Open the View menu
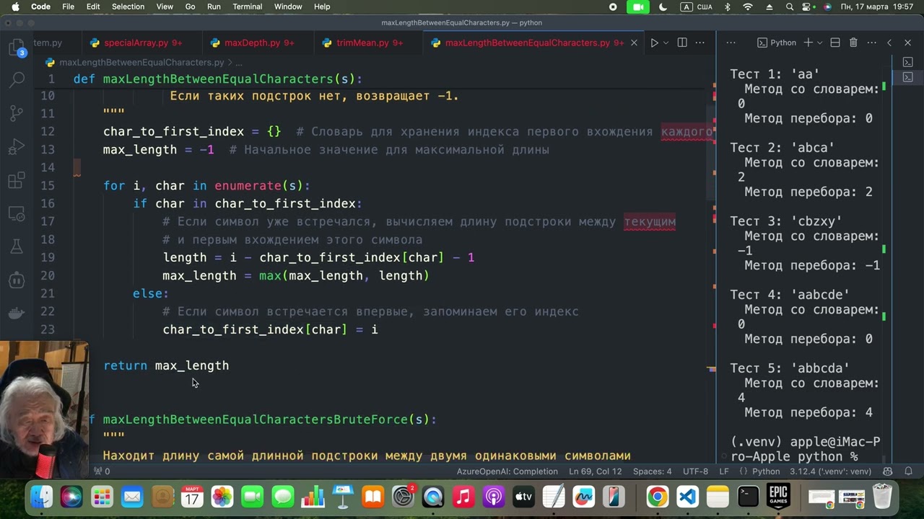Viewport: 924px width, 519px height. [165, 6]
